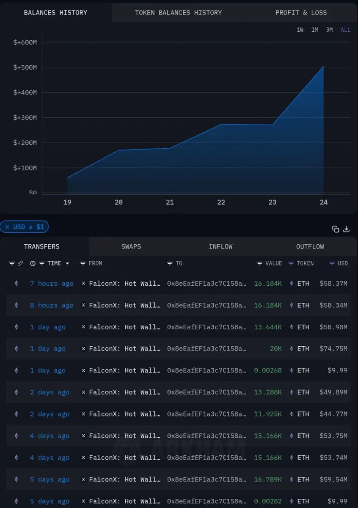
Task: Open the '7 hours ago' transaction link
Action: coord(52,284)
